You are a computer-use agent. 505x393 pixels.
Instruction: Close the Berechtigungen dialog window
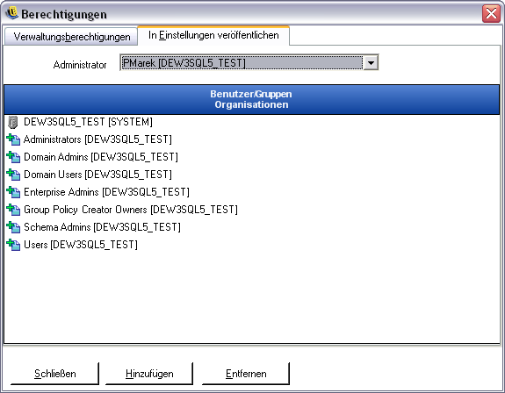click(491, 14)
